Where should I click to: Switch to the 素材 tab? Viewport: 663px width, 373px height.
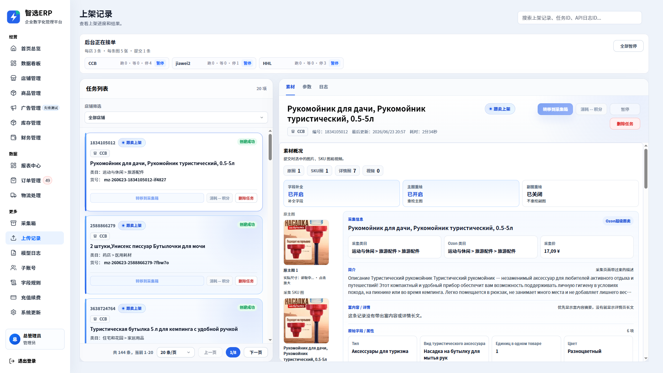(290, 87)
